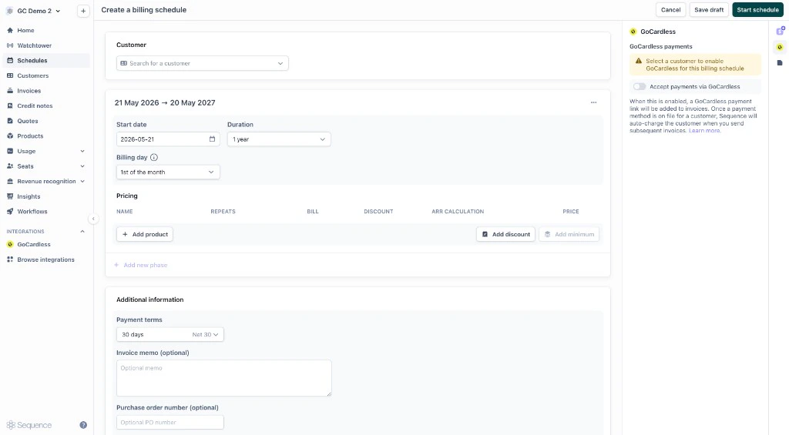
Task: Click Start schedule button
Action: coord(758,9)
